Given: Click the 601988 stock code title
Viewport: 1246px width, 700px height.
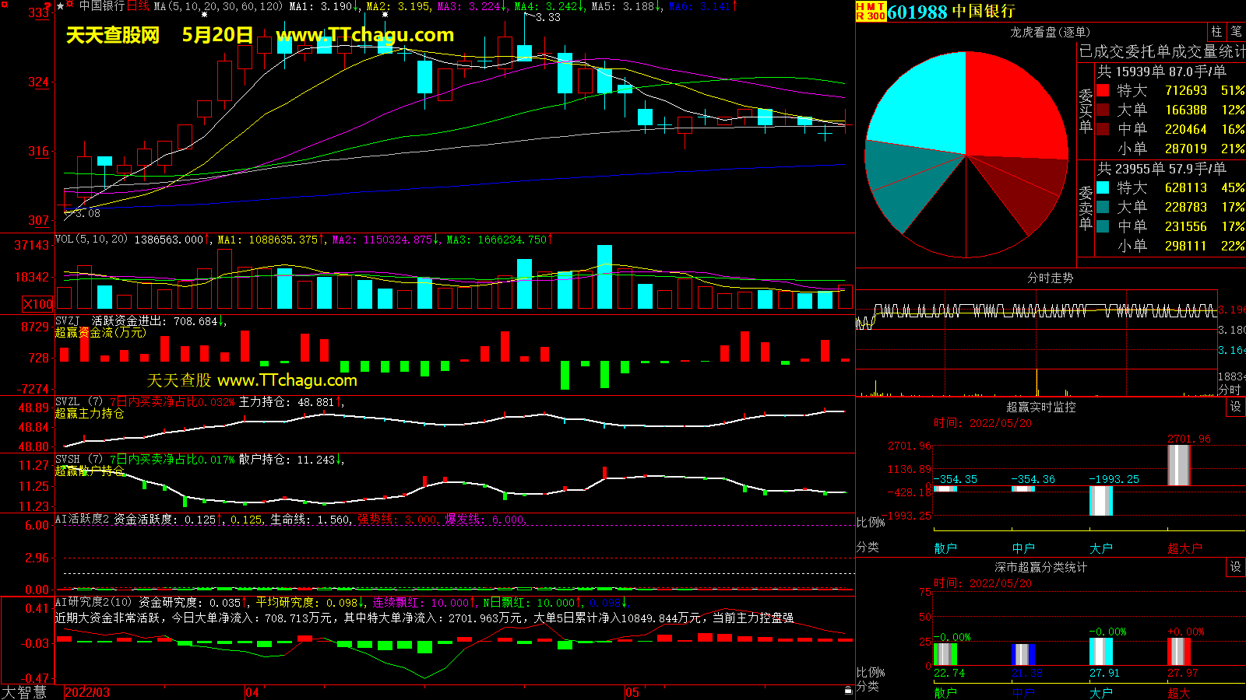Looking at the screenshot, I should (917, 12).
